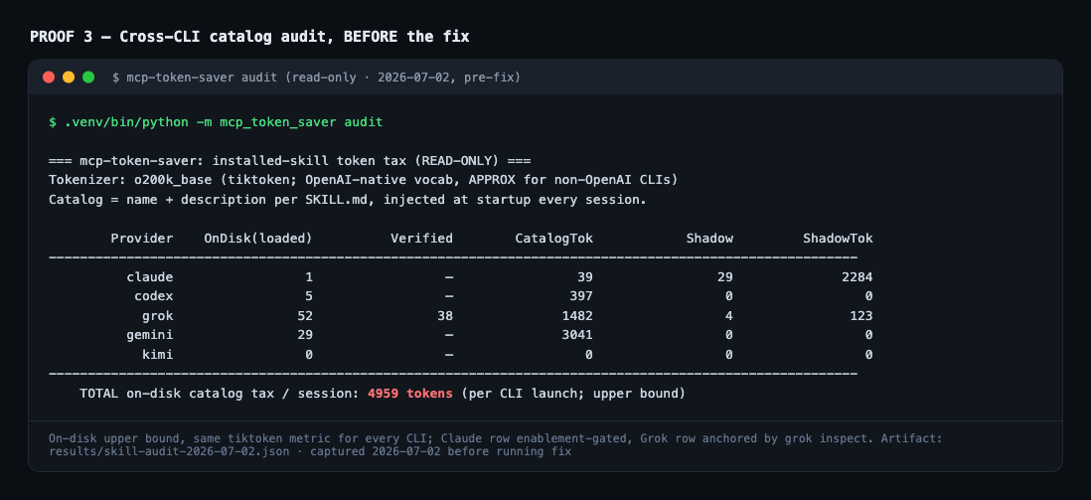The image size is (1091, 500).
Task: Click the 'Provider' column header
Action: pyautogui.click(x=142, y=239)
